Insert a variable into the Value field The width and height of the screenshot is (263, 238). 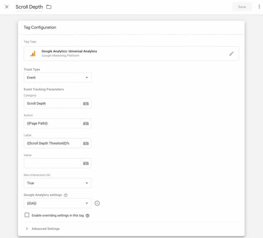[86, 163]
